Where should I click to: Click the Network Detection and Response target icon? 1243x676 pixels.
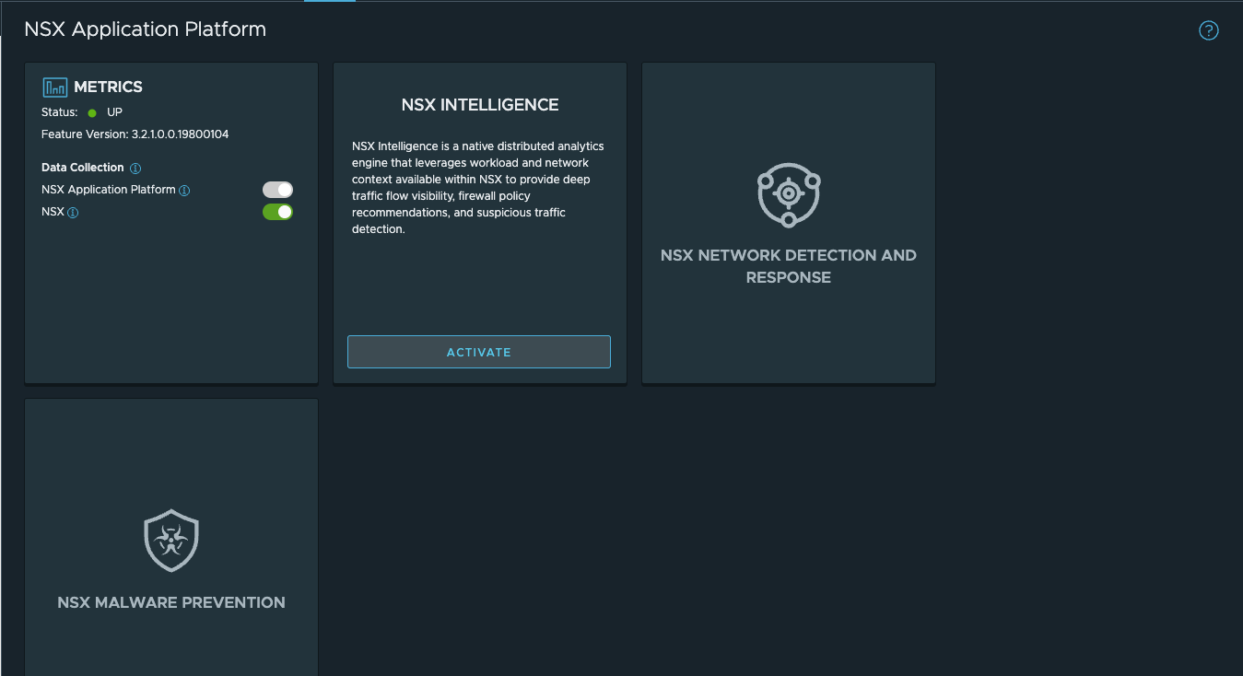789,194
